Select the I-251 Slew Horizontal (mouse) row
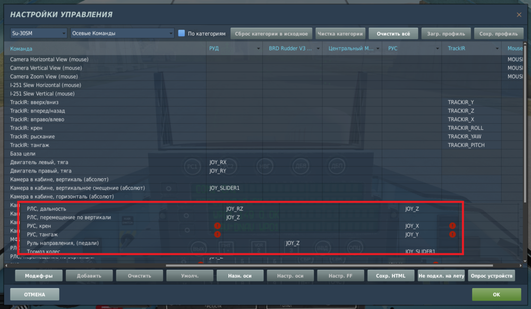Viewport: 531px width, 309px height. 263,85
